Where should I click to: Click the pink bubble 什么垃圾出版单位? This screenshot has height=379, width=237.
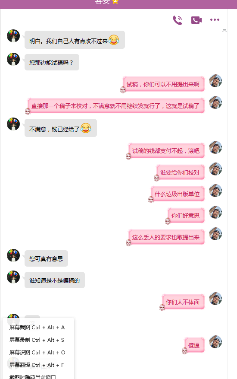[x=177, y=194]
